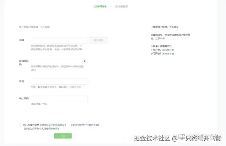Click the stepper arrows in verification code field
Screen dimensions: 226x146
click(85, 61)
